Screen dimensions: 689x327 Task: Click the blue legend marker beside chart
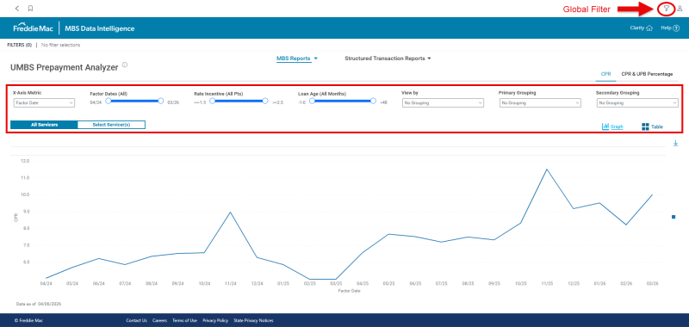point(673,217)
